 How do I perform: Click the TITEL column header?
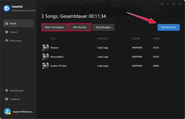pos(53,39)
